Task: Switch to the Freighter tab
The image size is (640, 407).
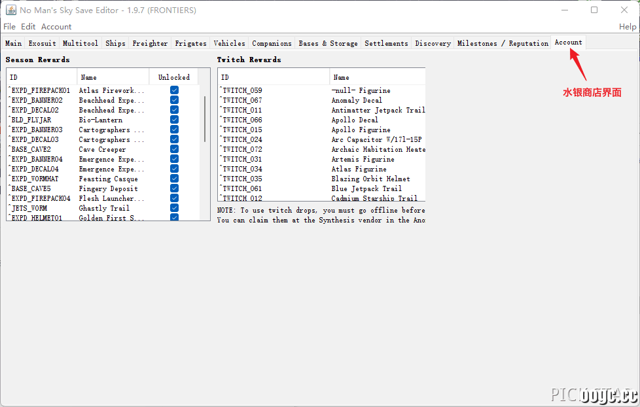Action: (151, 43)
